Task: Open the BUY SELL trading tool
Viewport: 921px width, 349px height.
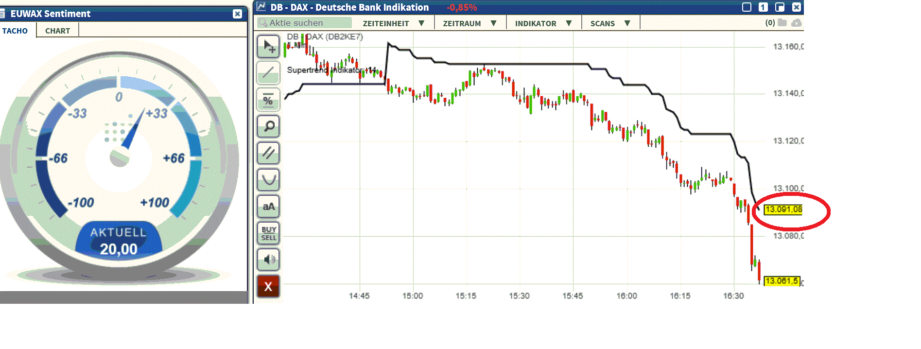Action: click(268, 233)
